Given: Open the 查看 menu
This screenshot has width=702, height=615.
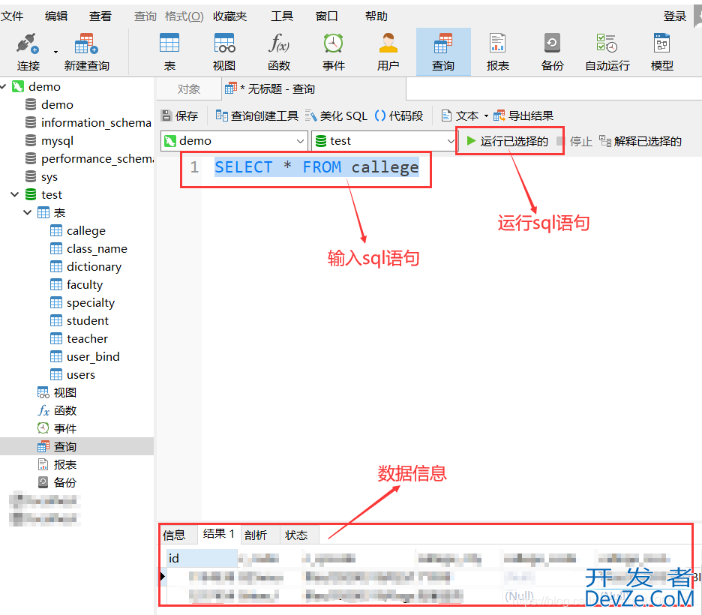Looking at the screenshot, I should tap(100, 16).
